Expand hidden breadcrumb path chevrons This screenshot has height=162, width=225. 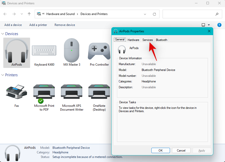click(x=43, y=14)
